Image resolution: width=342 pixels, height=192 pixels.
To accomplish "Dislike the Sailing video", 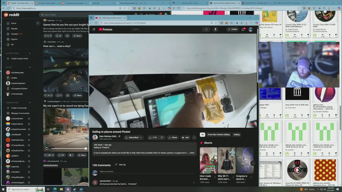I will coord(162,138).
